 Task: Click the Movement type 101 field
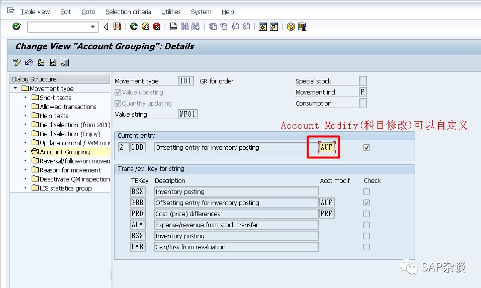coord(186,81)
